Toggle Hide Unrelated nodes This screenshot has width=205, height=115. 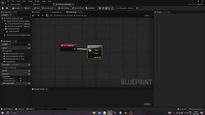click(47, 8)
